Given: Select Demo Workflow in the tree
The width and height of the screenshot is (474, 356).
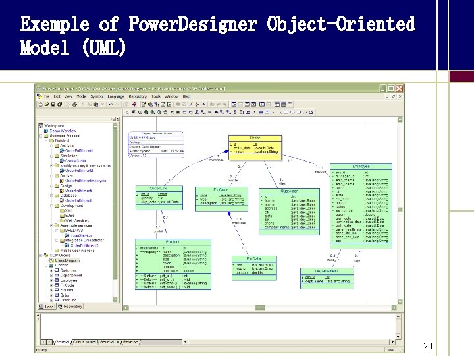Looking at the screenshot, I should tap(63, 131).
